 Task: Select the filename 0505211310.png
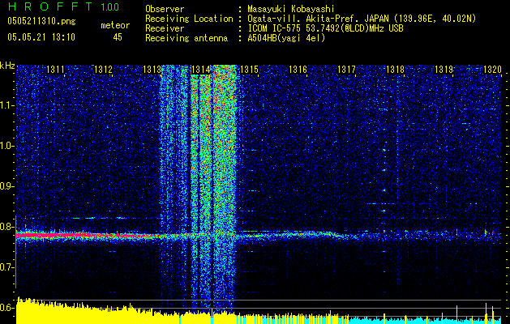click(x=41, y=21)
